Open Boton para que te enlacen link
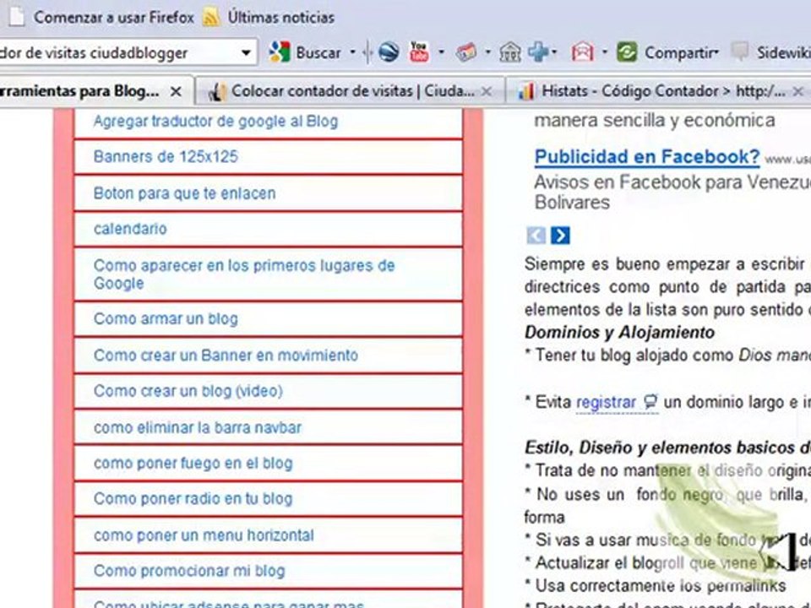811x608 pixels. pos(184,193)
